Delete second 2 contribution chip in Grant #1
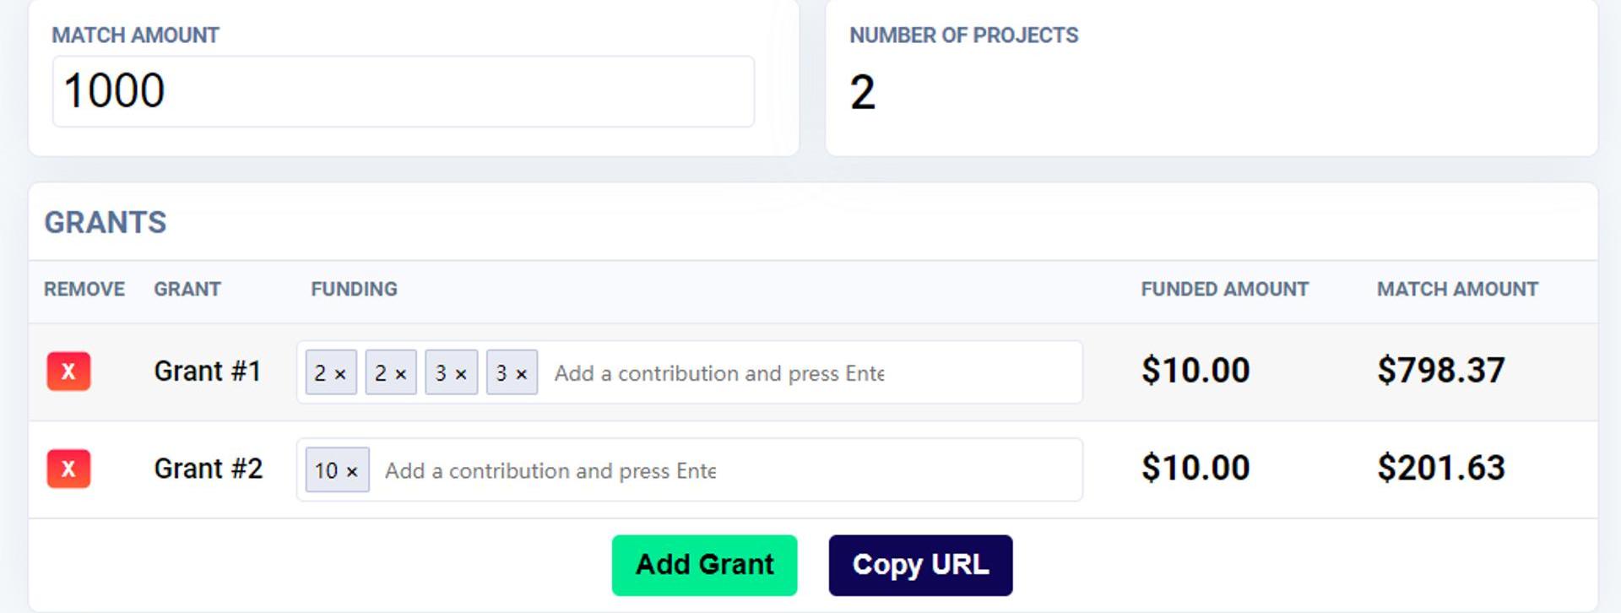Image resolution: width=1621 pixels, height=613 pixels. pyautogui.click(x=401, y=374)
